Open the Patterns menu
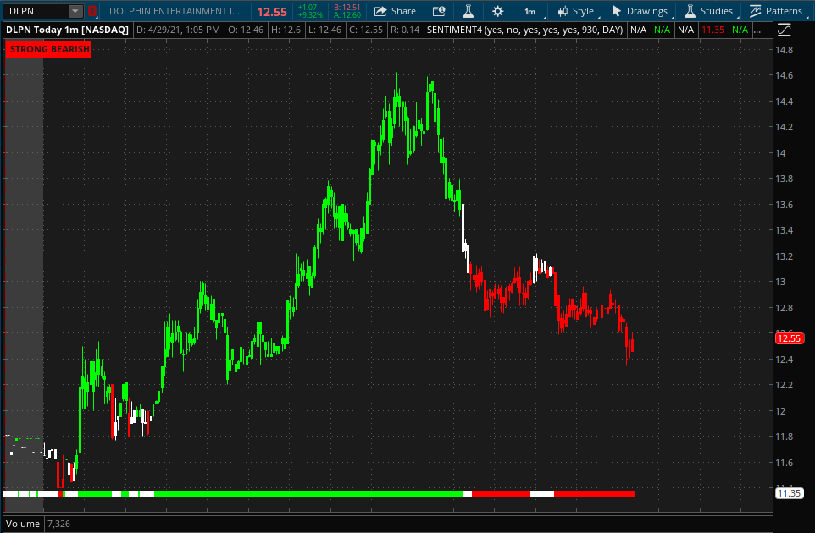Viewport: 815px width, 533px height. (776, 11)
